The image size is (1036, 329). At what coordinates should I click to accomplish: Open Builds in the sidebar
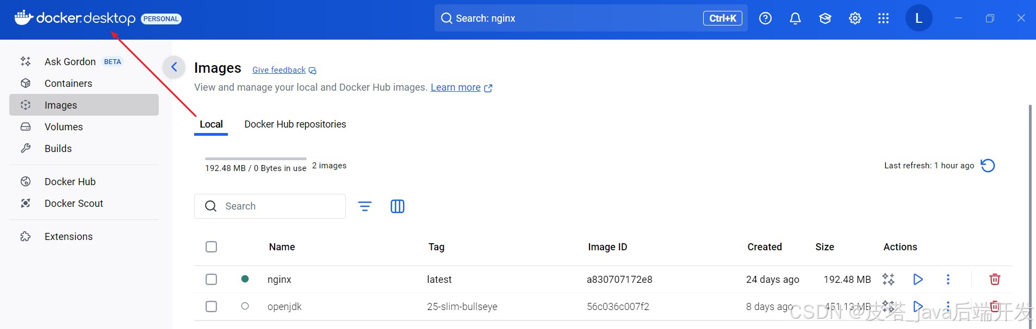84,148
